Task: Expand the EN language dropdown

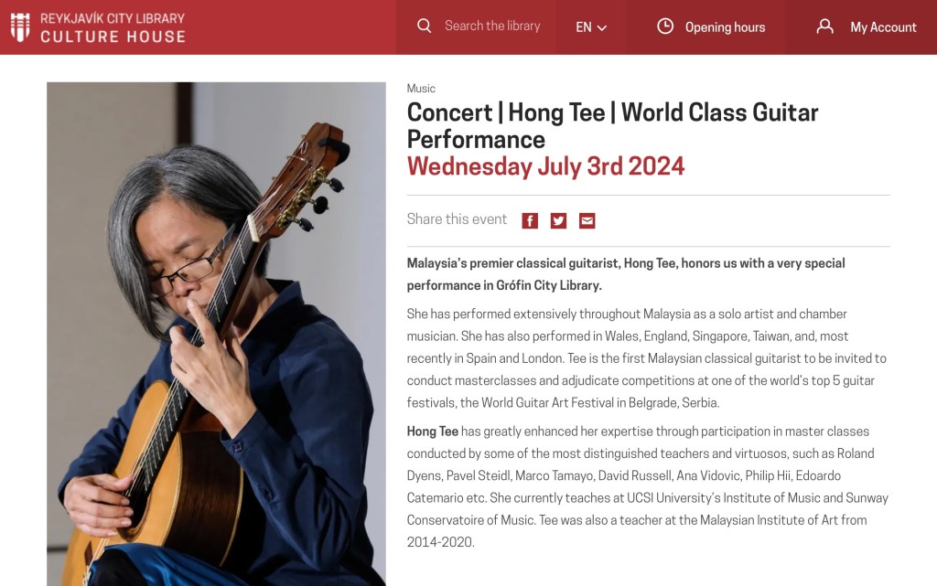Action: (x=590, y=27)
